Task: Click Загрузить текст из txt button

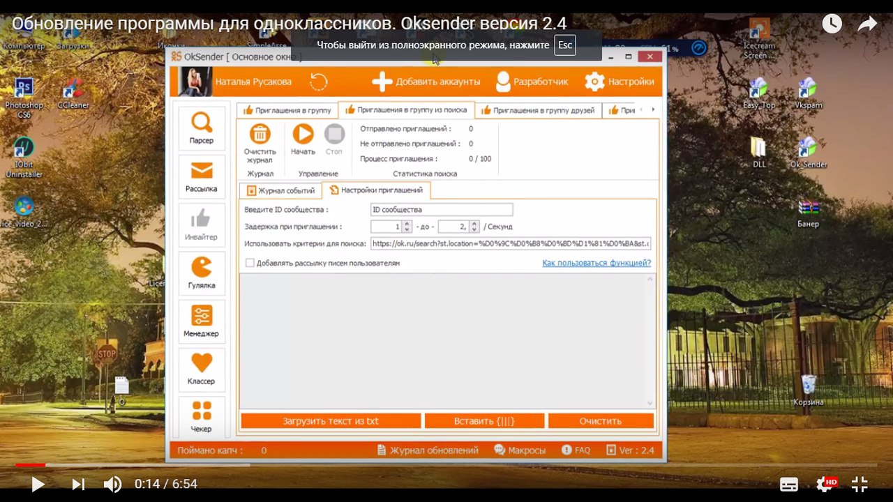Action: 331,421
